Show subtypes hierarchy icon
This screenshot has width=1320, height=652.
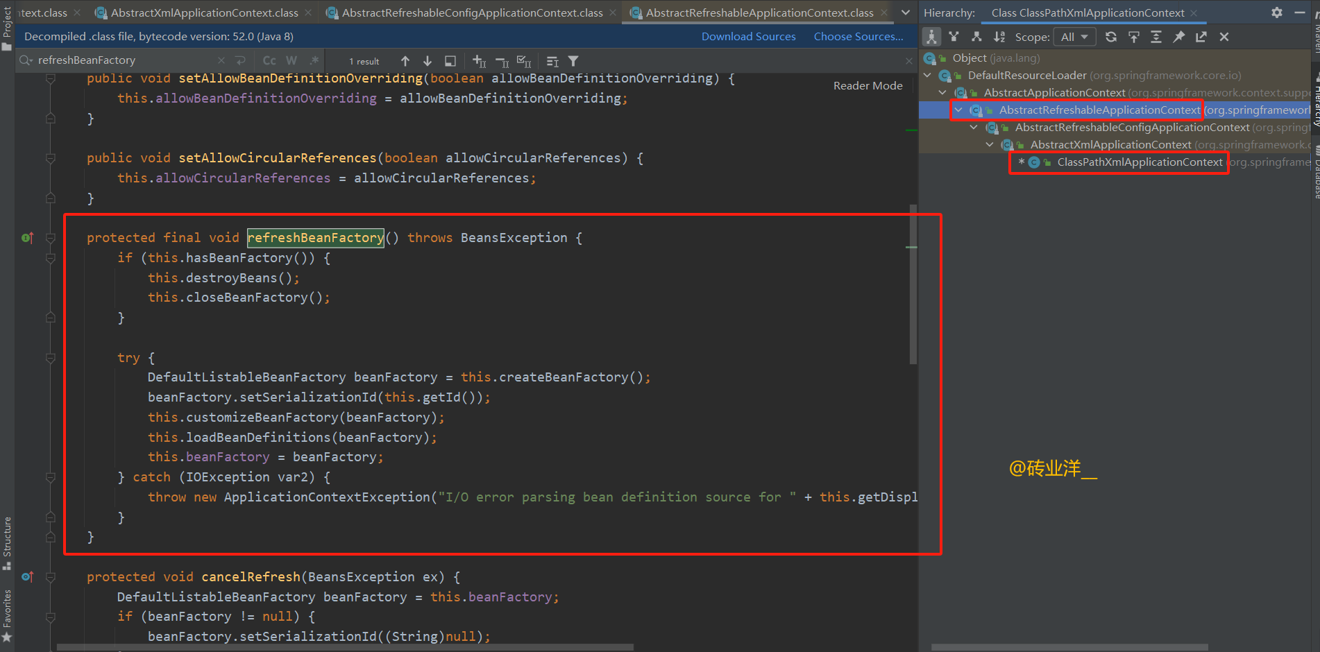tap(976, 37)
